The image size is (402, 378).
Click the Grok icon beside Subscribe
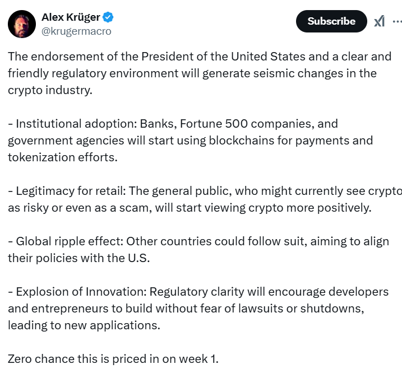click(x=380, y=21)
